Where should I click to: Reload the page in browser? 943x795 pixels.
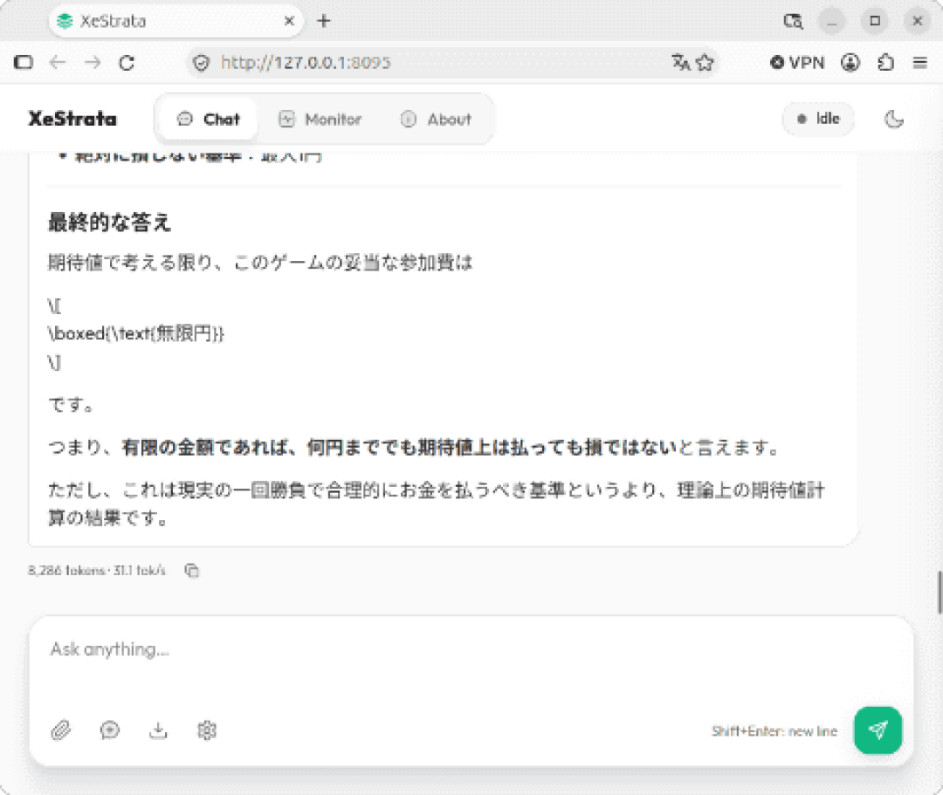click(x=127, y=63)
